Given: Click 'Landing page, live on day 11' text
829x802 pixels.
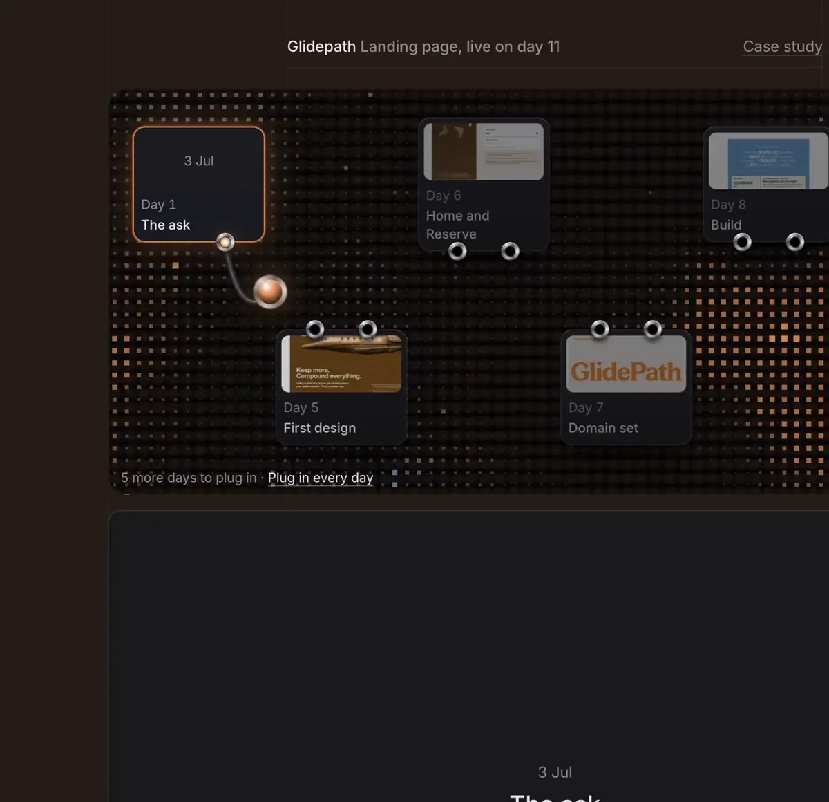Looking at the screenshot, I should pyautogui.click(x=460, y=46).
